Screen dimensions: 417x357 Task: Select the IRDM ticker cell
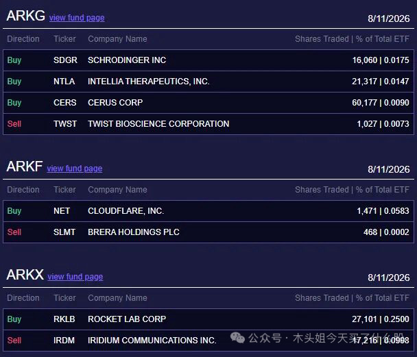[64, 341]
